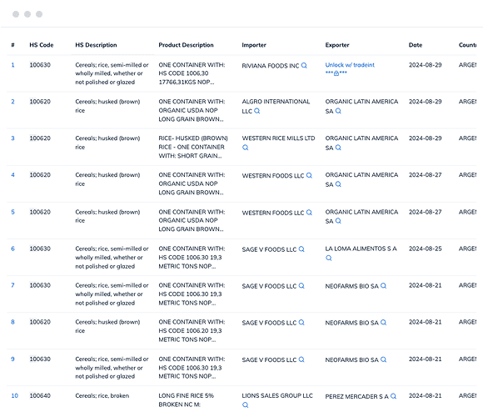Click LA LOMA ALIMENTOS S A exporter name
The height and width of the screenshot is (417, 483).
[361, 249]
